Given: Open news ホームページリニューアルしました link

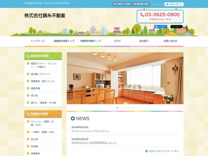Looking at the screenshot, I should click(x=91, y=131).
